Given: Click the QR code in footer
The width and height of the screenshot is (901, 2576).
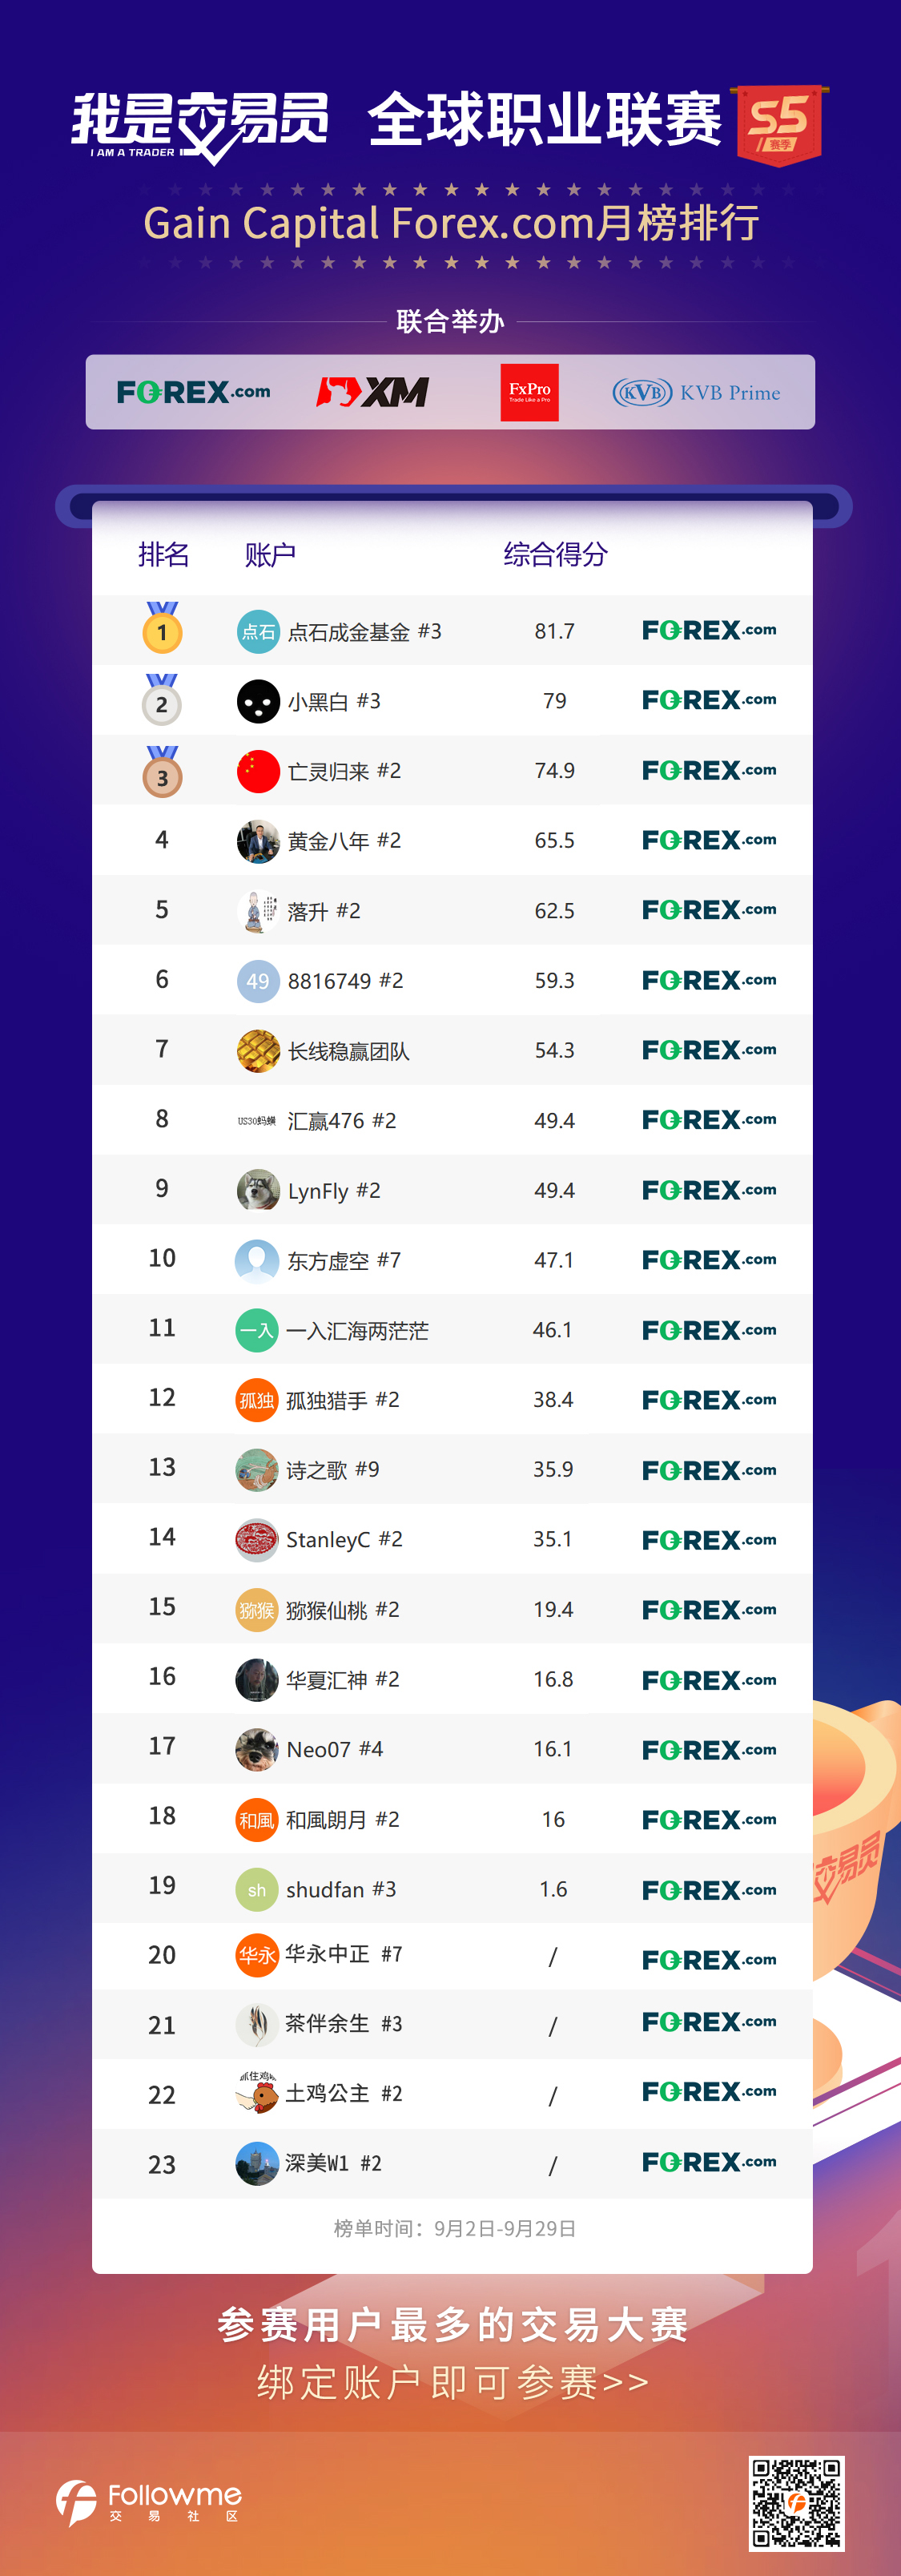Looking at the screenshot, I should (x=797, y=2503).
